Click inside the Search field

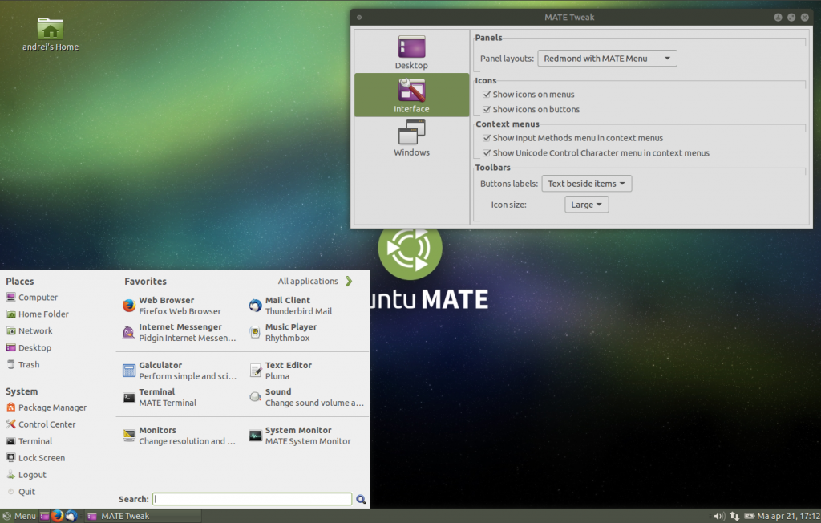click(x=251, y=499)
